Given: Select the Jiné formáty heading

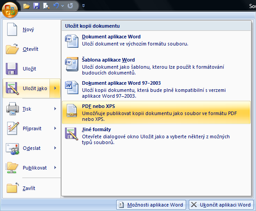Looking at the screenshot, I should pos(96,129).
